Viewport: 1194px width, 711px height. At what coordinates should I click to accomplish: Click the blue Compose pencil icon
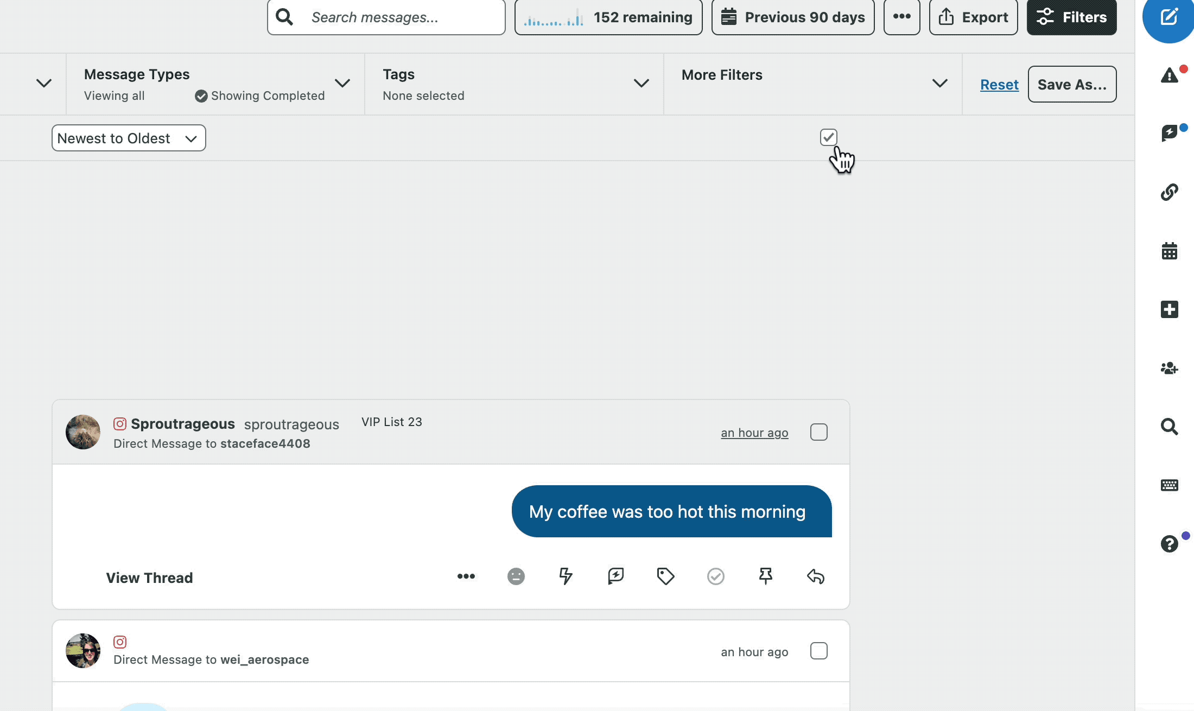pyautogui.click(x=1169, y=17)
